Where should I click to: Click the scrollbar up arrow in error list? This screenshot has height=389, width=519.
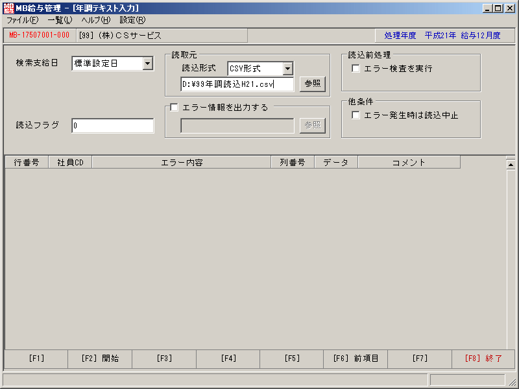tap(511, 165)
